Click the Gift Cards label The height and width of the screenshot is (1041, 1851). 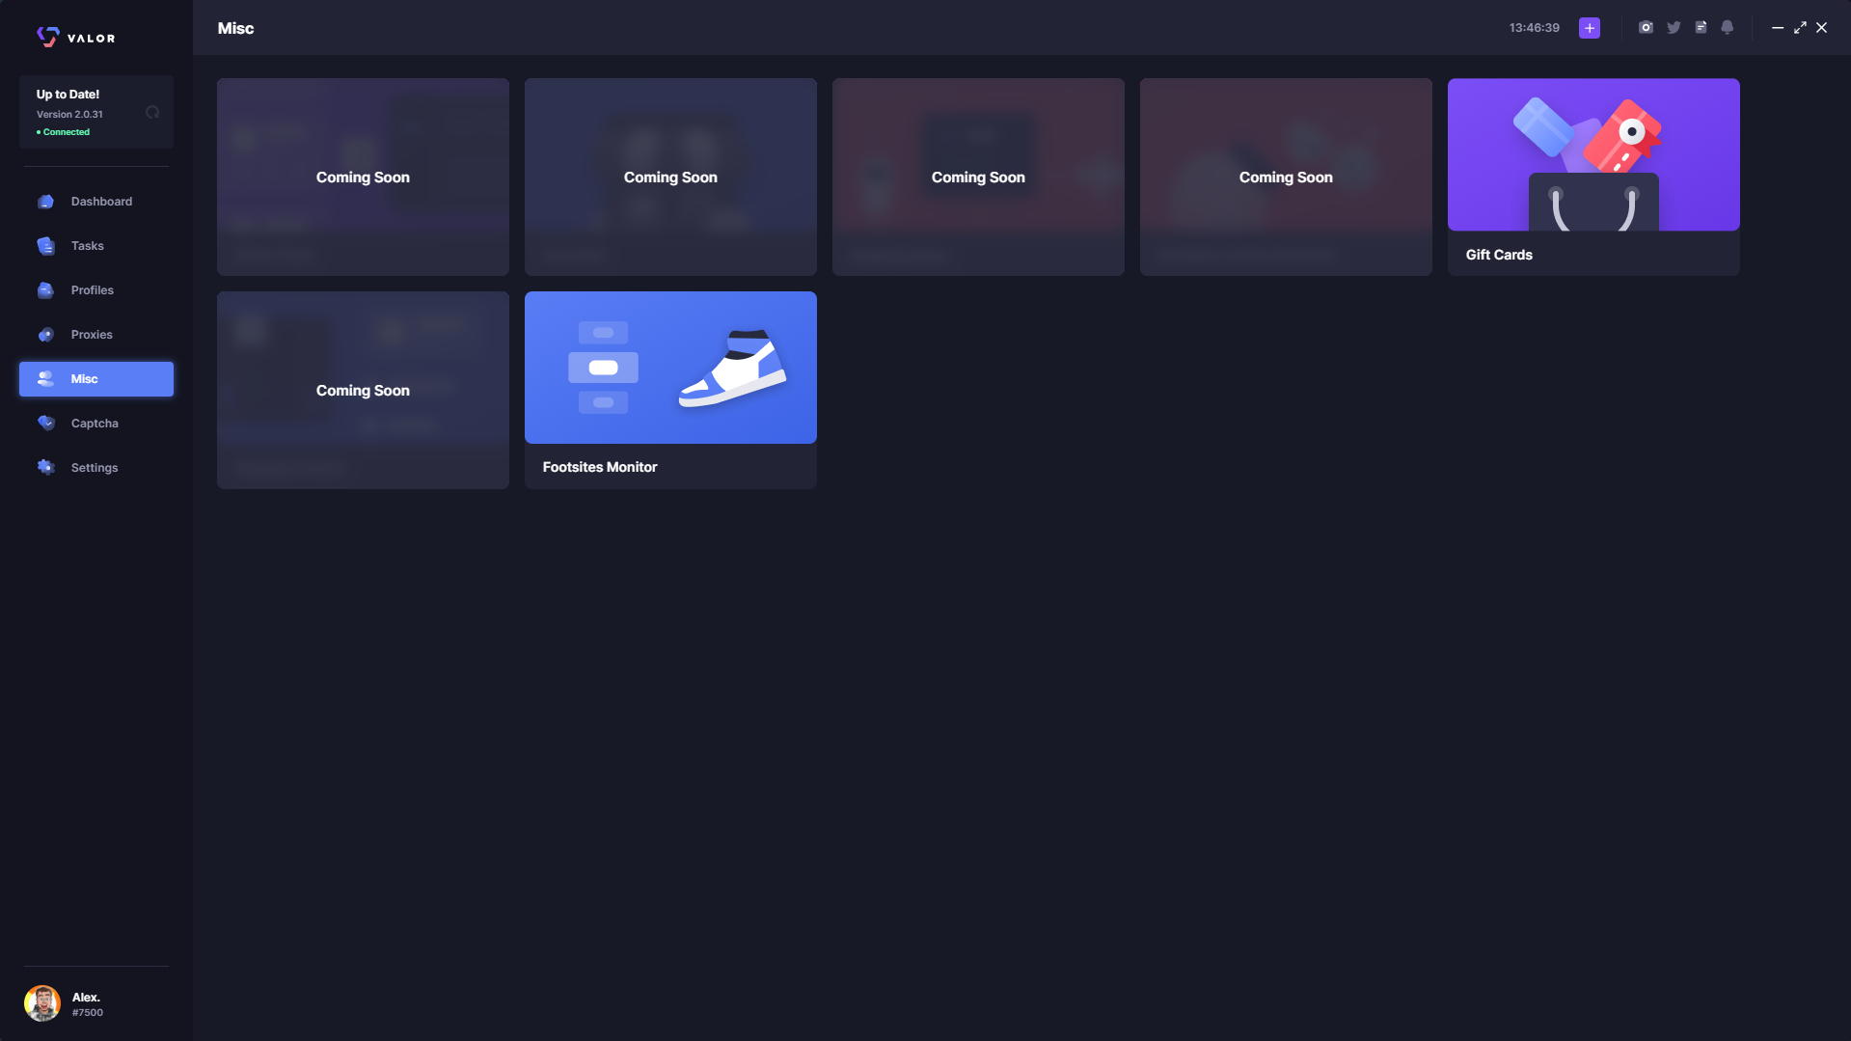coord(1498,255)
